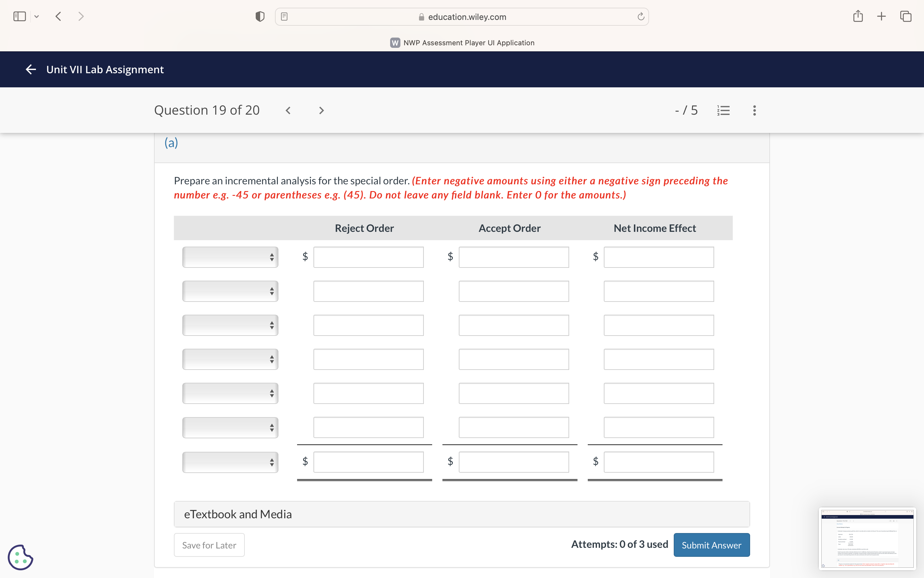Open the three-dot more options menu
The height and width of the screenshot is (578, 924).
tap(754, 110)
